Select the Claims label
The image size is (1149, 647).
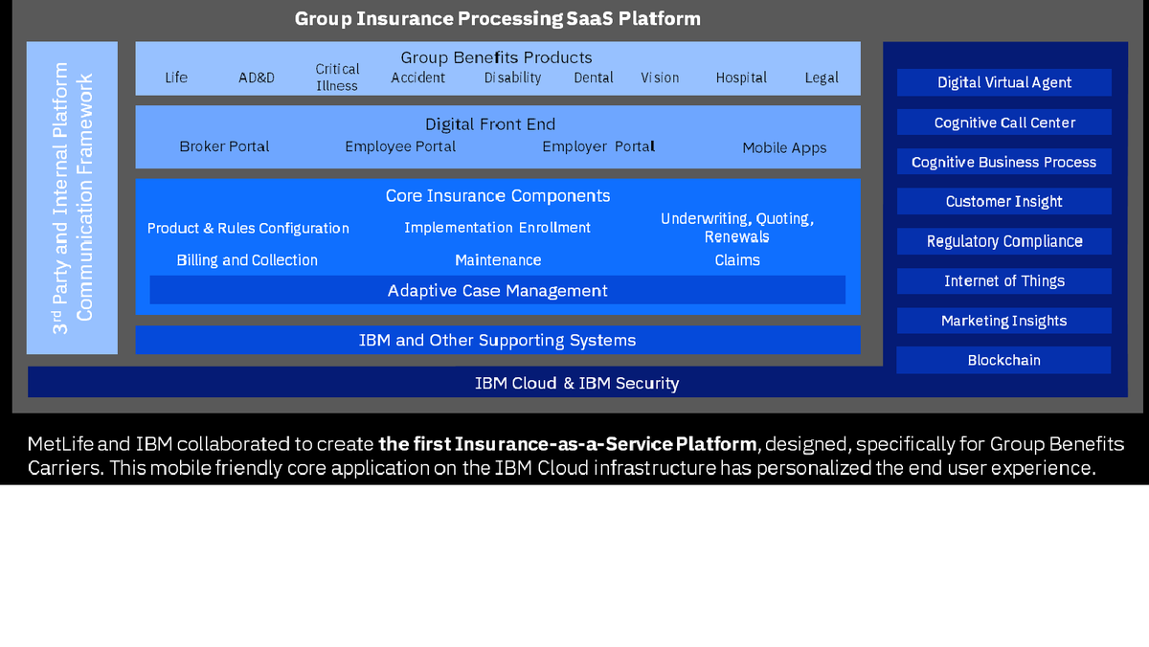[x=737, y=260]
